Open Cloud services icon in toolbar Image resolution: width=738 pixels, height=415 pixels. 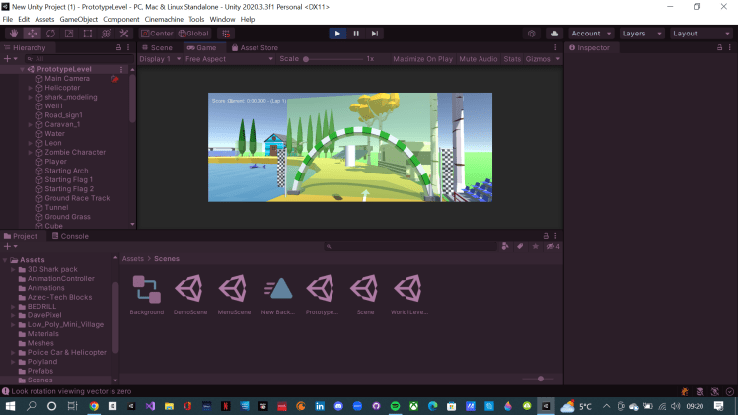click(x=553, y=34)
